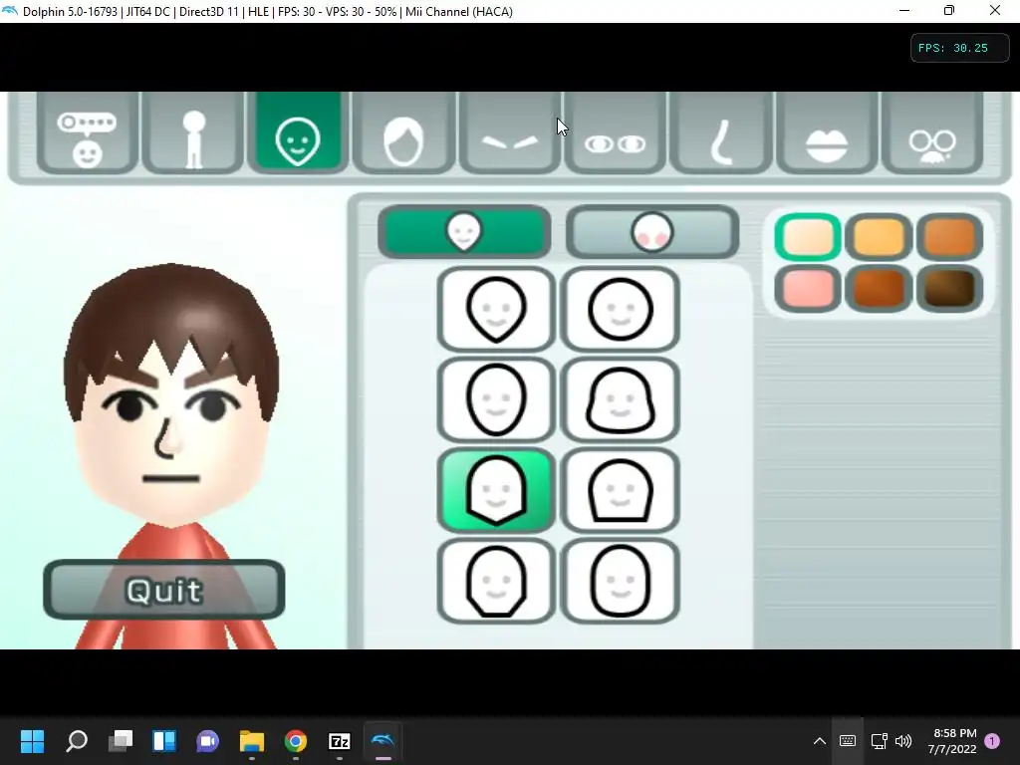This screenshot has height=765, width=1020.
Task: Click the Quit button
Action: (164, 590)
